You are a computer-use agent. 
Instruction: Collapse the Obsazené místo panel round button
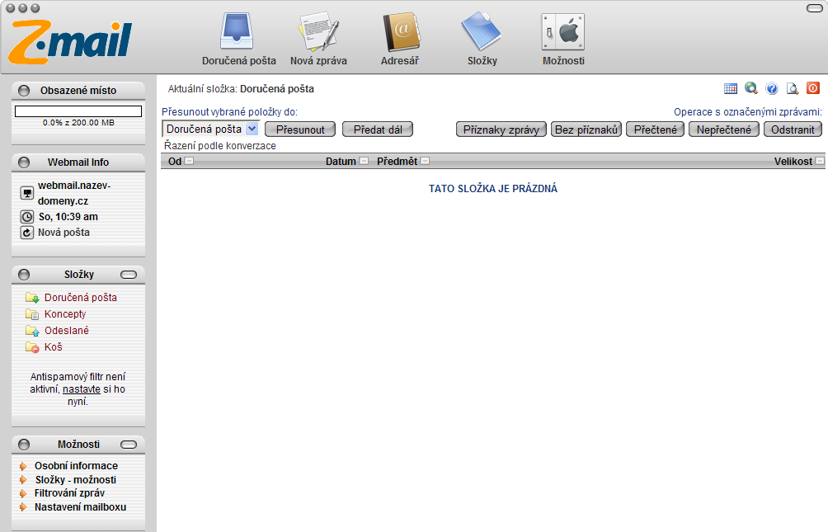(x=24, y=91)
